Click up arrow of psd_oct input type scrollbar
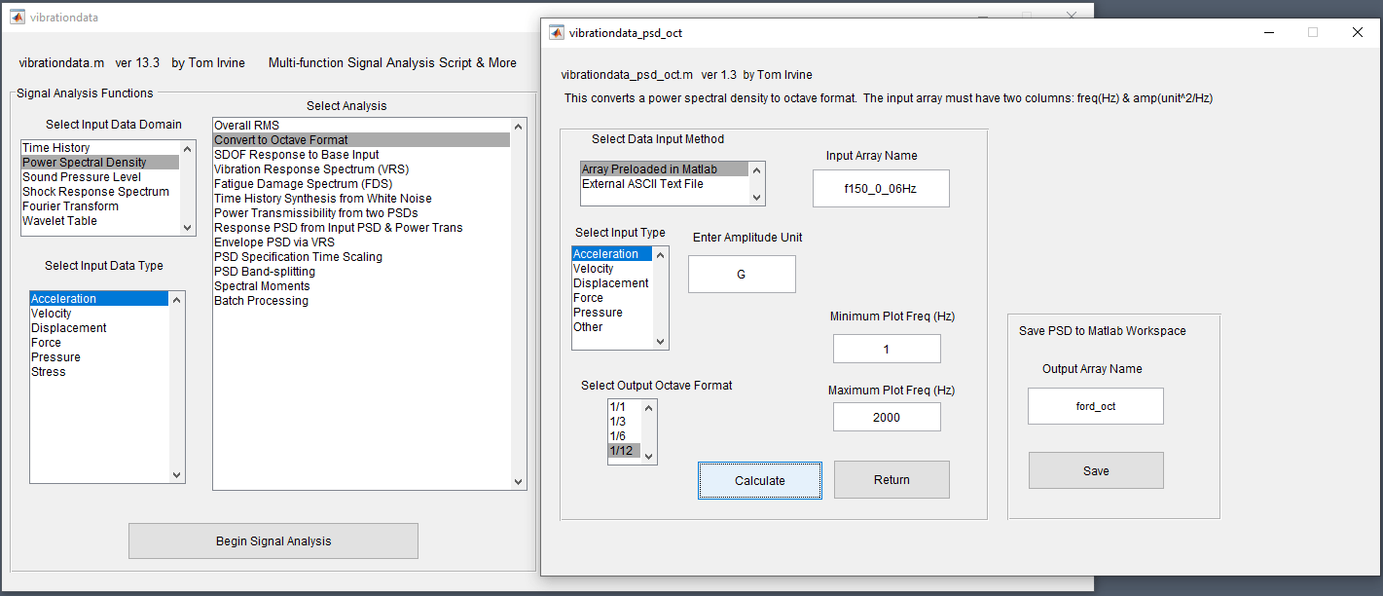 [661, 255]
